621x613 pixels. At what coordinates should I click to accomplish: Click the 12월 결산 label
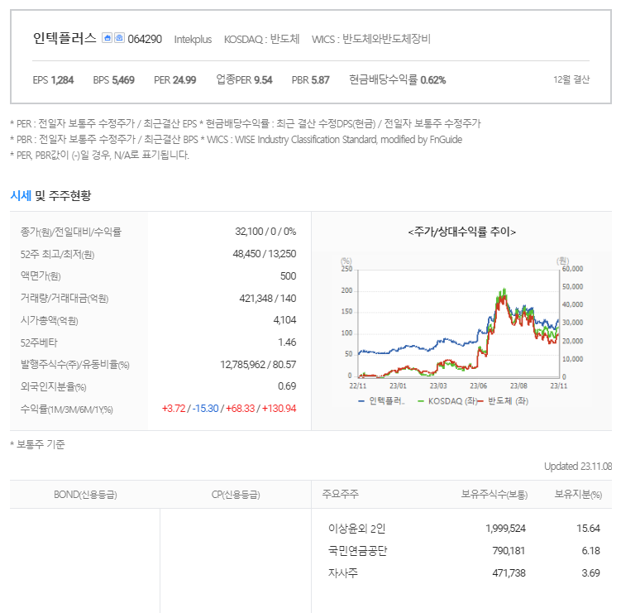571,79
